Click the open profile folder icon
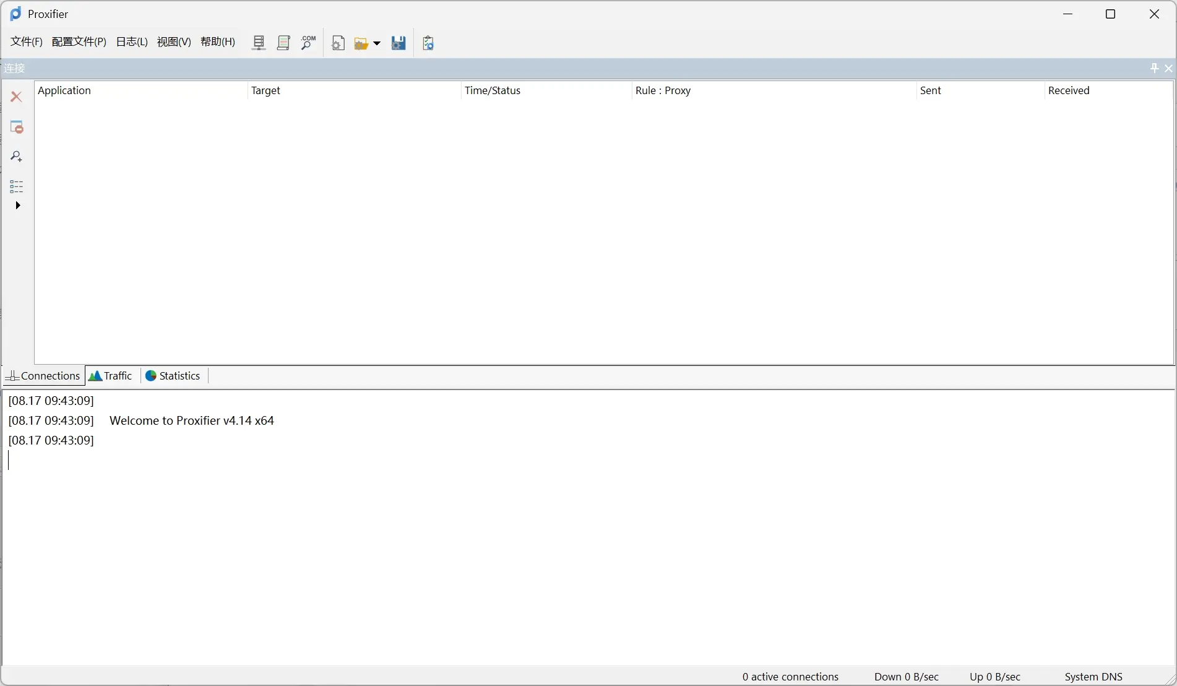1177x686 pixels. [x=361, y=43]
